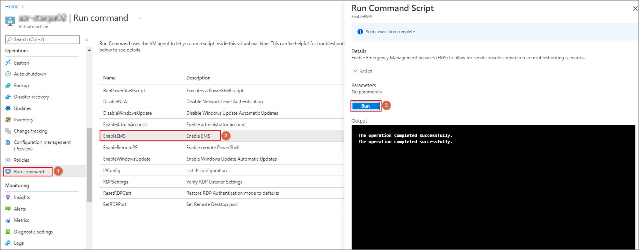Select the DisableWindowsUpdate command row

coord(222,113)
